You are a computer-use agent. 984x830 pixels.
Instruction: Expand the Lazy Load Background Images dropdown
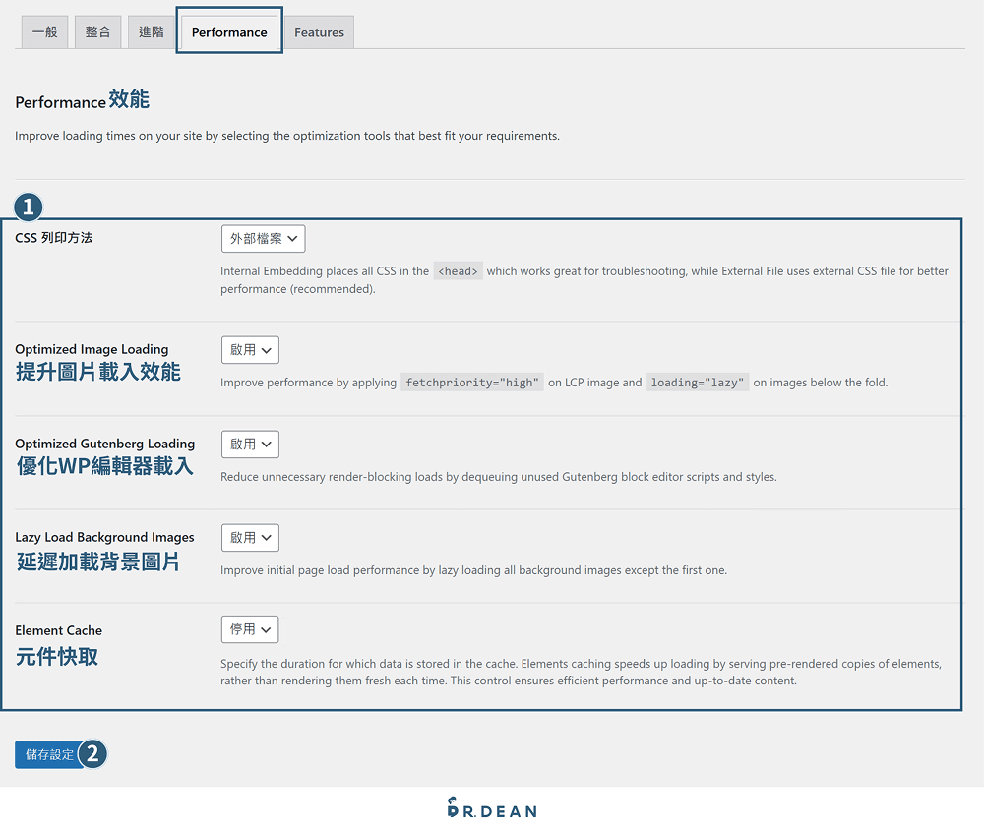click(249, 537)
